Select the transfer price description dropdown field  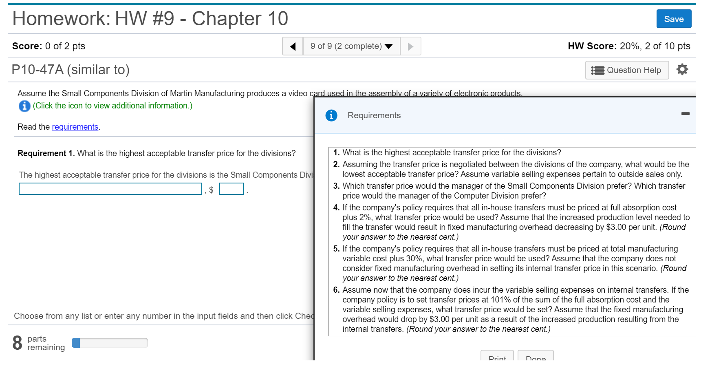(x=110, y=189)
